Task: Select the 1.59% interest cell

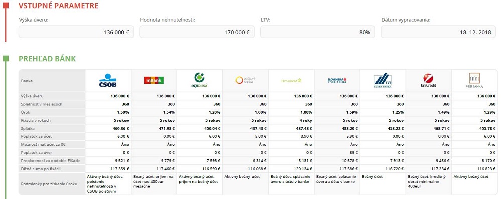Action: 337,112
